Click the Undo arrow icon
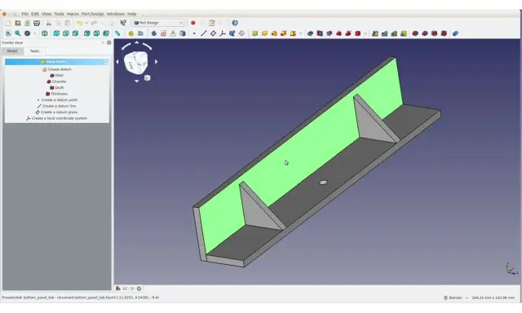The image size is (522, 313). [79, 23]
